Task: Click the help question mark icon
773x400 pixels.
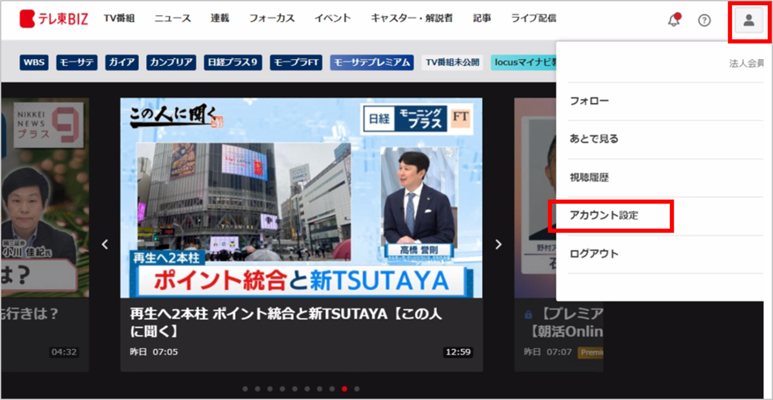Action: [704, 20]
